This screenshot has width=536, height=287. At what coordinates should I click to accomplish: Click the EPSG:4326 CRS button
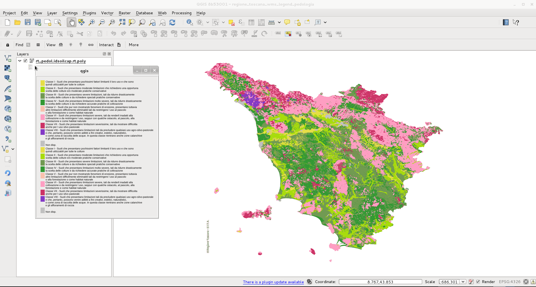click(x=509, y=282)
